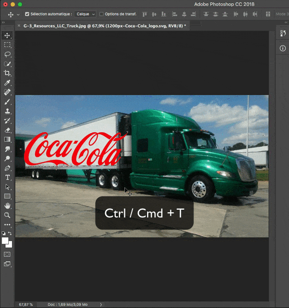Image resolution: width=289 pixels, height=308 pixels.
Task: Distribute bottom edges of layers
Action: 225,14
